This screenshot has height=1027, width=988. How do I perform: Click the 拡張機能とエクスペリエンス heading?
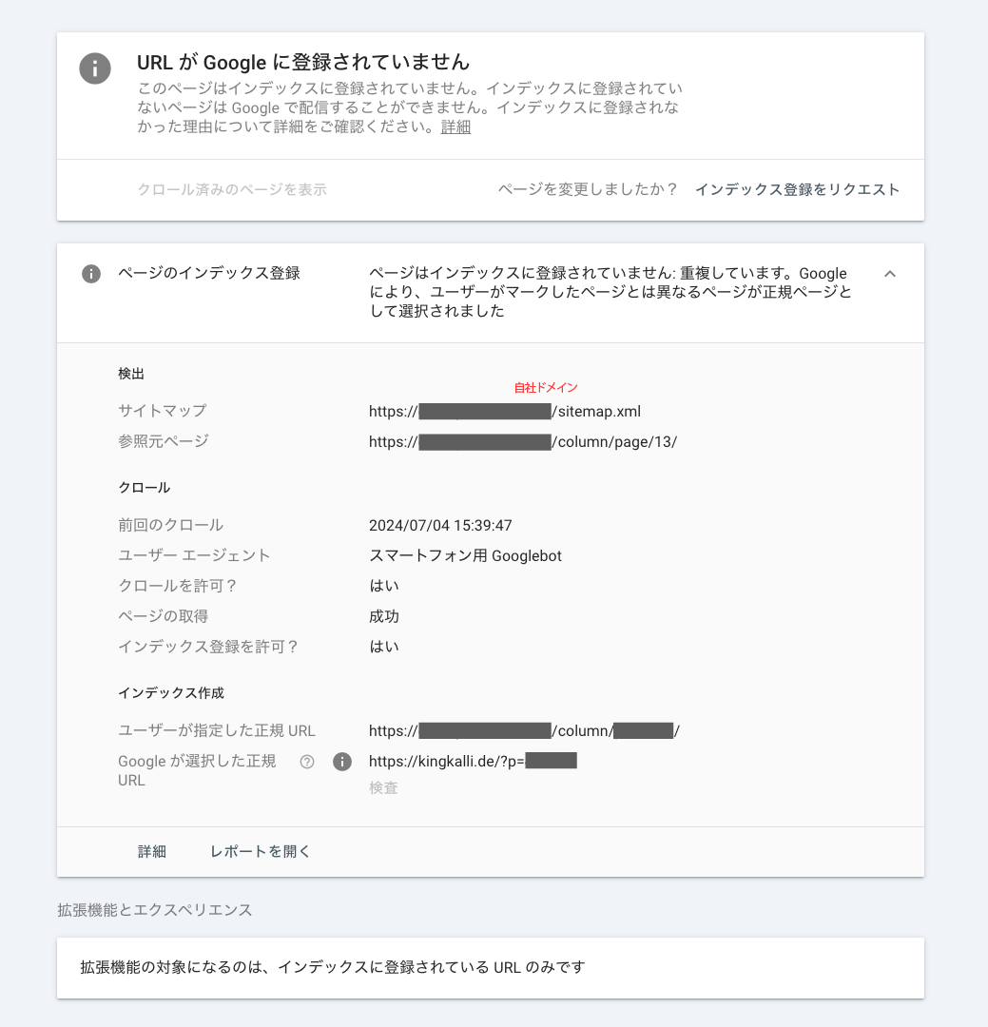(154, 910)
